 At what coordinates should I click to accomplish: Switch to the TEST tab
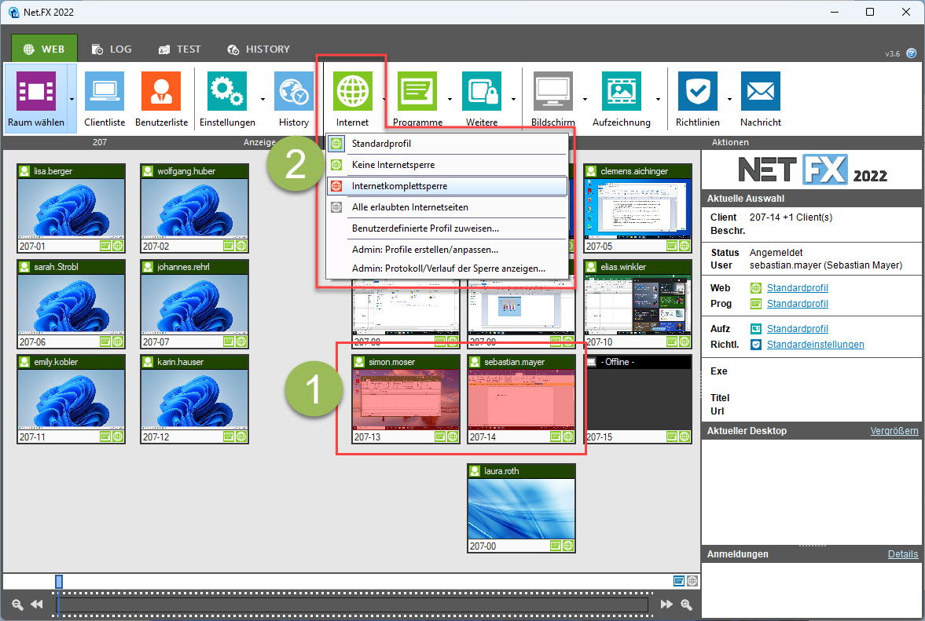180,49
